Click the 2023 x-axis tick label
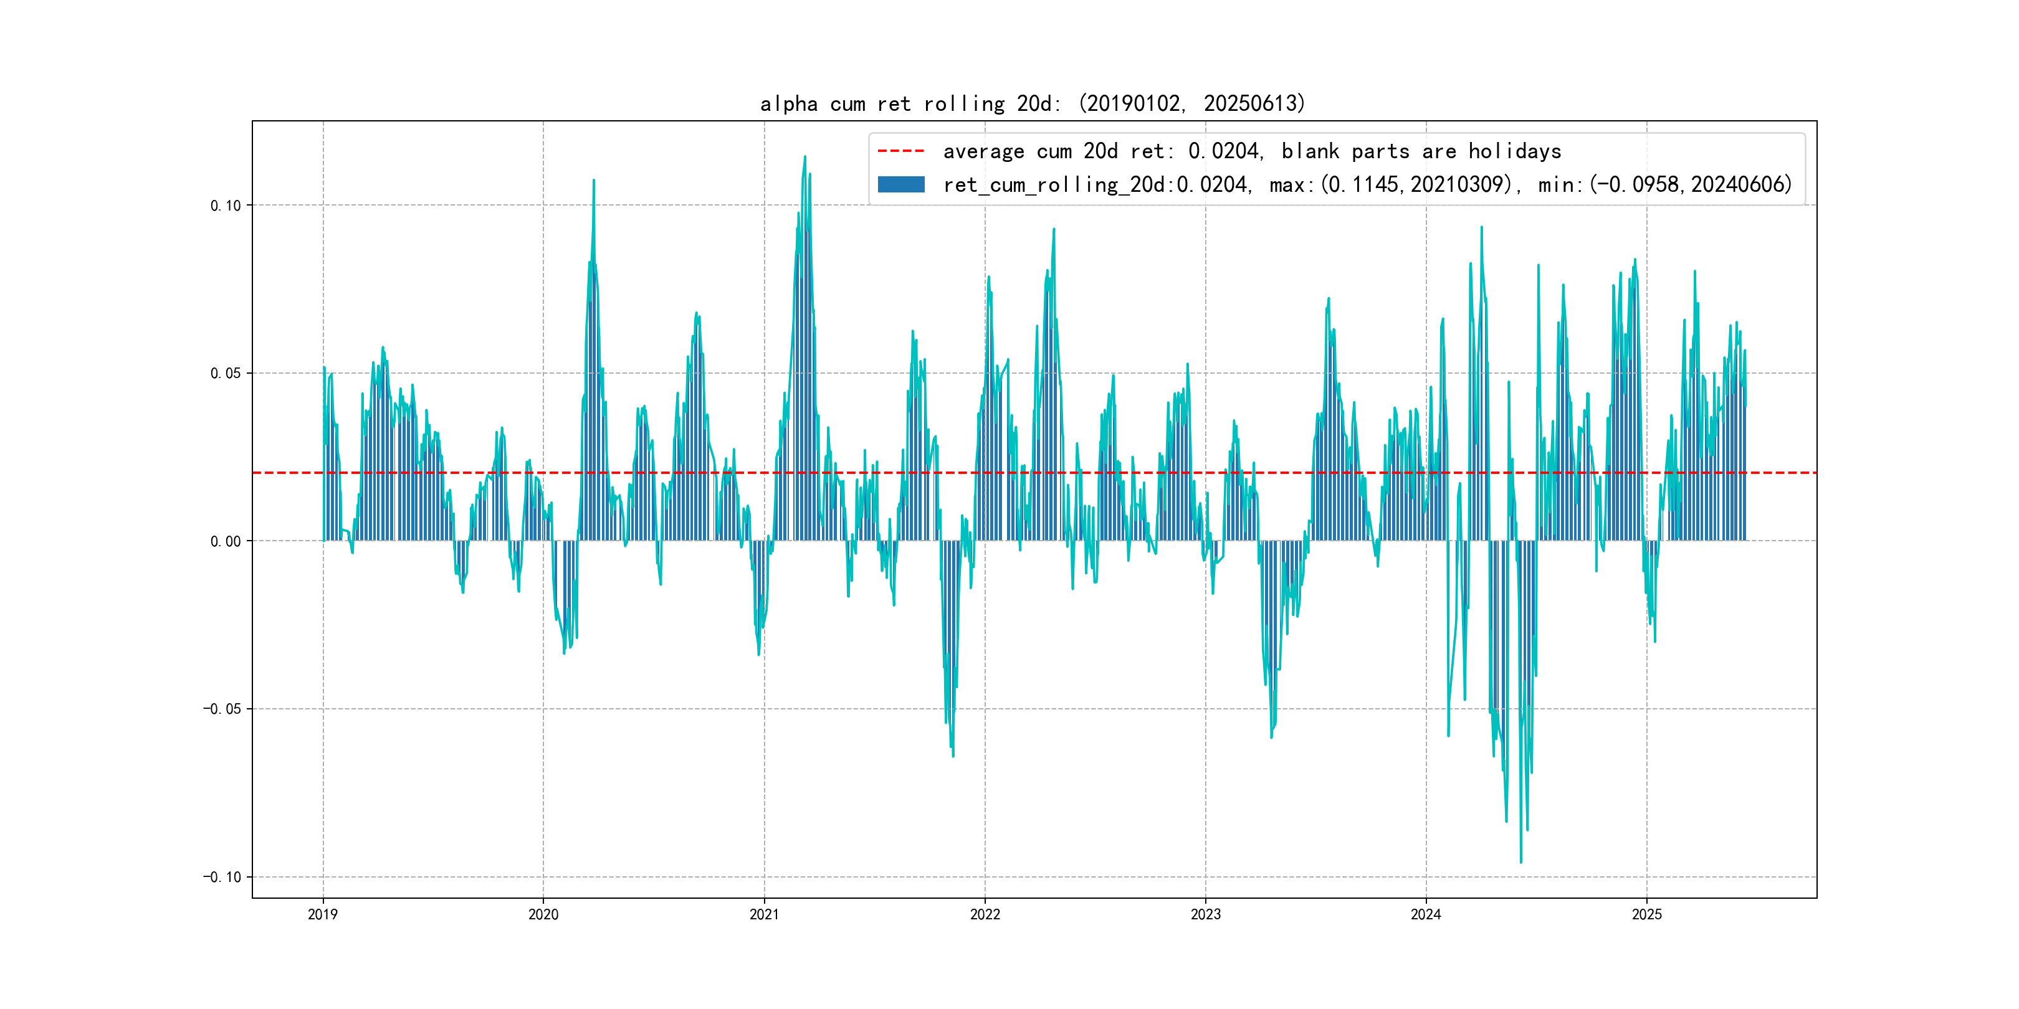The height and width of the screenshot is (1009, 2019). tap(1205, 914)
